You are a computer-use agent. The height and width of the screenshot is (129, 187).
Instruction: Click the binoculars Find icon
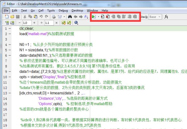coord(70,17)
